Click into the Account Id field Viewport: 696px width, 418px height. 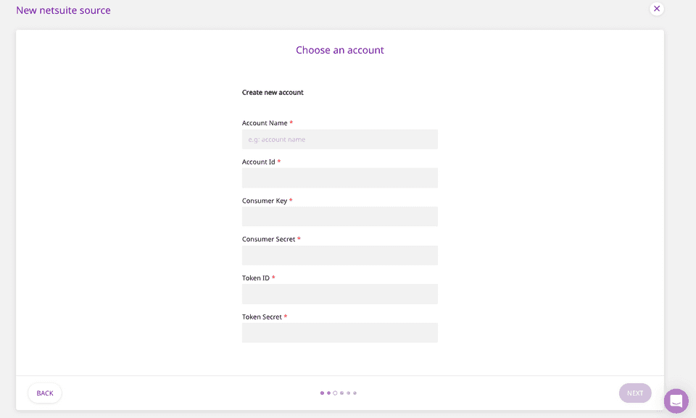[x=339, y=178]
